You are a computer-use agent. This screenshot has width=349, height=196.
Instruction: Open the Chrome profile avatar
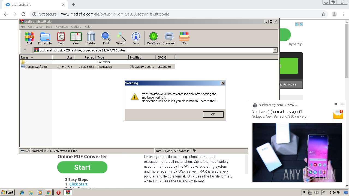[x=334, y=14]
